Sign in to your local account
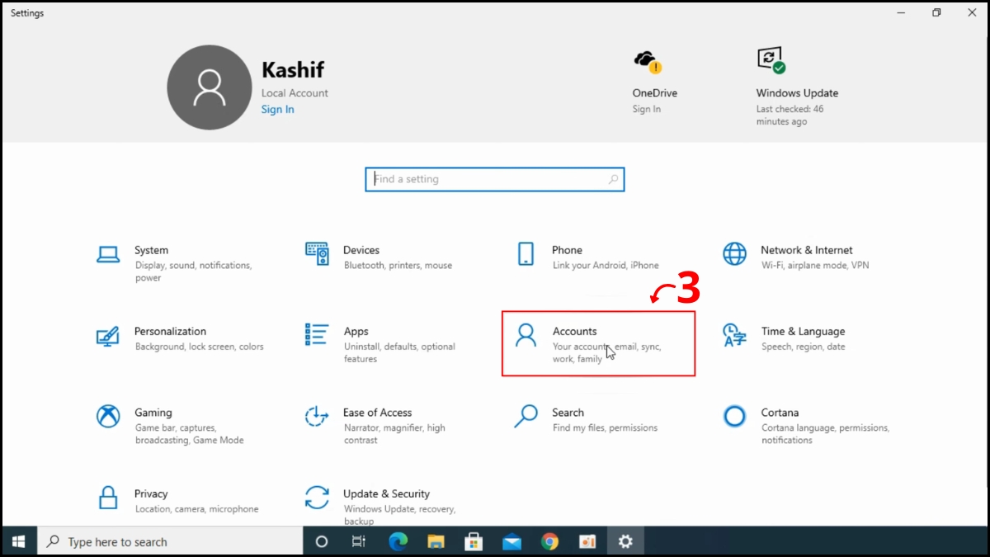This screenshot has width=990, height=557. click(x=277, y=109)
